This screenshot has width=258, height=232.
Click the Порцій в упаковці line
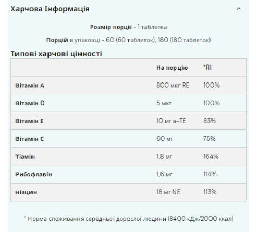click(x=128, y=40)
